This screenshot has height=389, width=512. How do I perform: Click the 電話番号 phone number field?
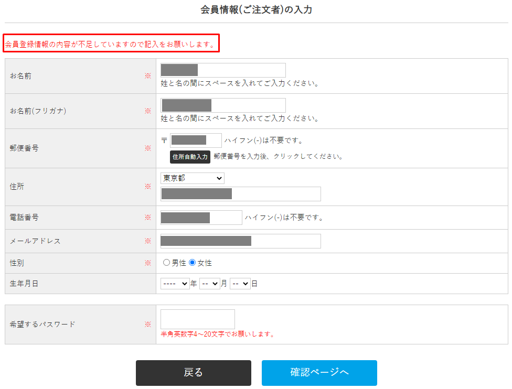pos(201,218)
